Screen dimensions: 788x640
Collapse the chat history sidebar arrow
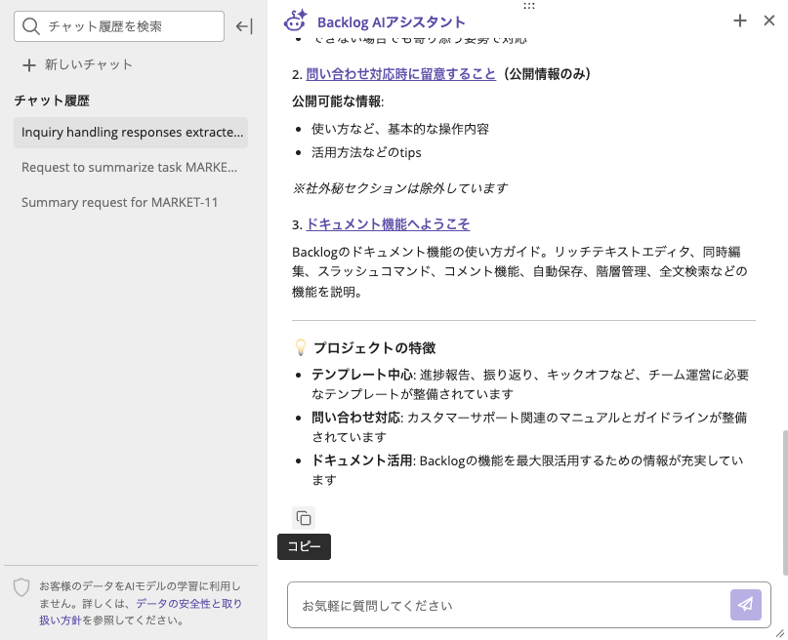tap(244, 26)
